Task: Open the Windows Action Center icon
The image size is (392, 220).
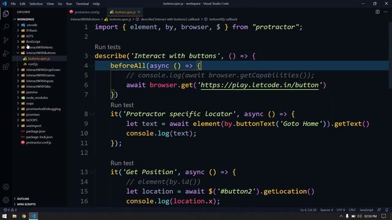Action: click(383, 216)
